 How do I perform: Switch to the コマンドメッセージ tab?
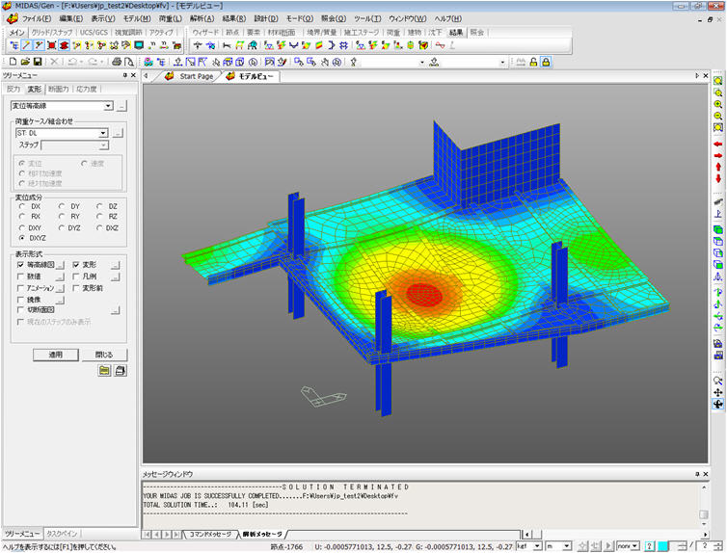coord(210,535)
